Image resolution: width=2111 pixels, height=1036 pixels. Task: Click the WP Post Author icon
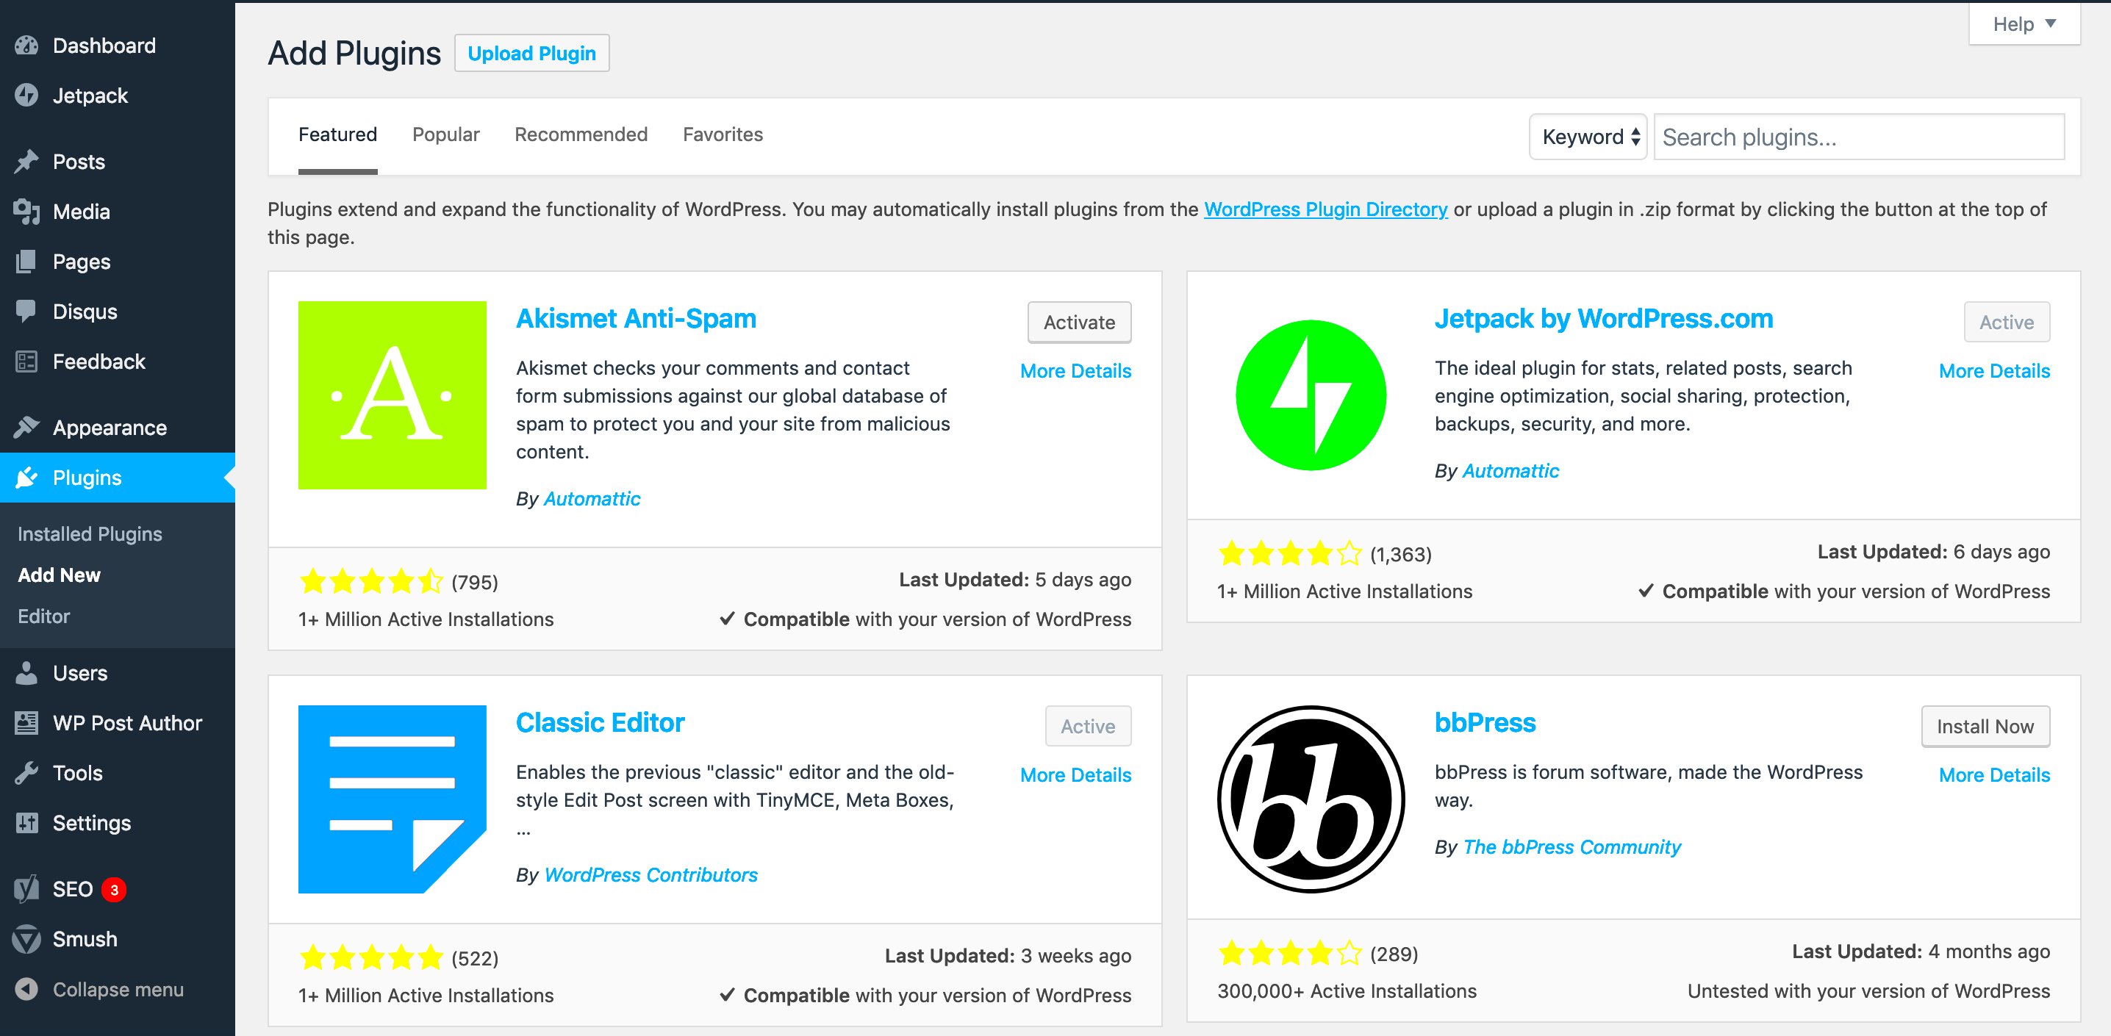pos(26,723)
